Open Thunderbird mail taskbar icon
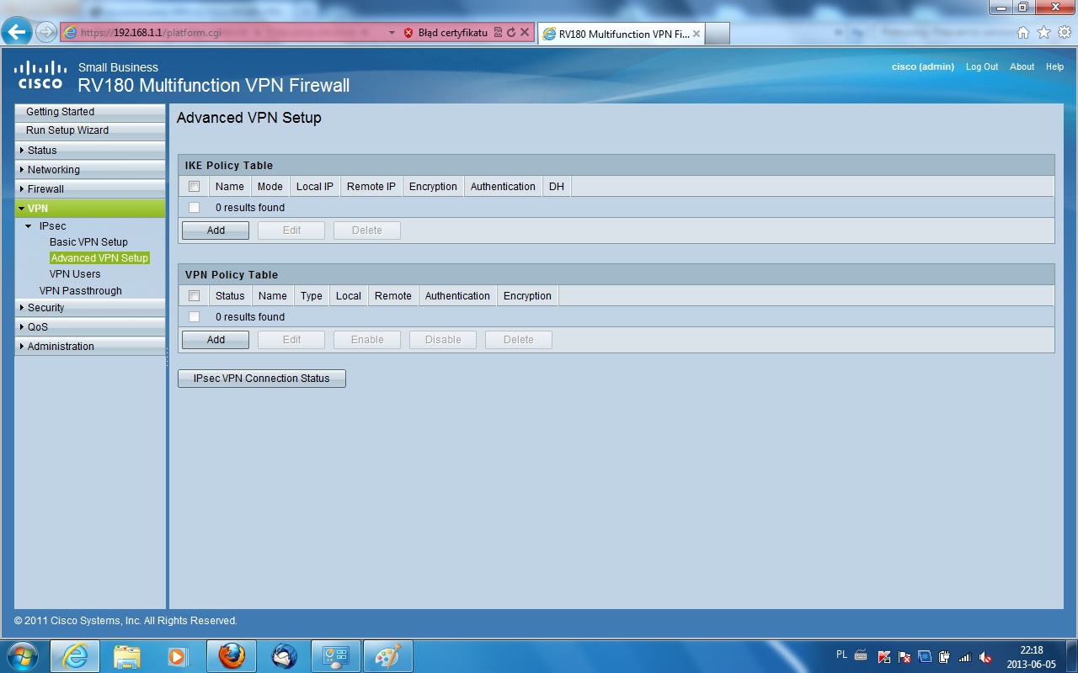1078x673 pixels. coord(284,656)
